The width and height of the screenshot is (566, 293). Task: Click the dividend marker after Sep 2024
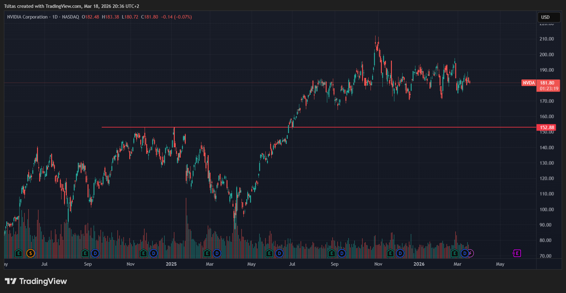coord(95,253)
